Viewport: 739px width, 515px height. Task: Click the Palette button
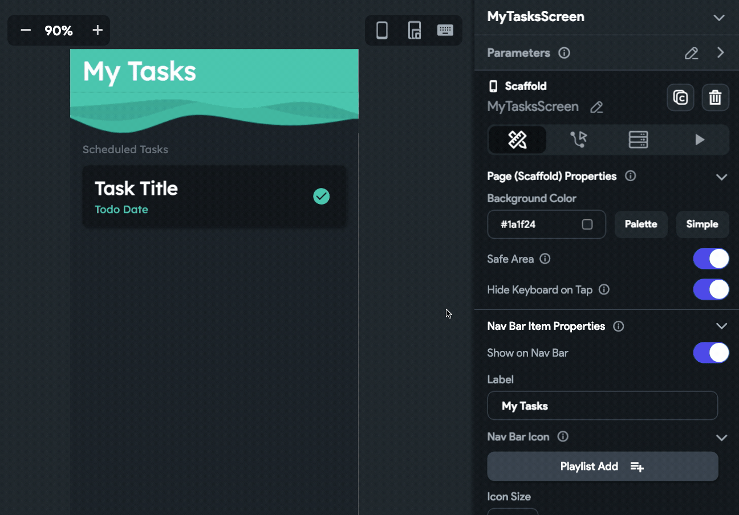[641, 224]
